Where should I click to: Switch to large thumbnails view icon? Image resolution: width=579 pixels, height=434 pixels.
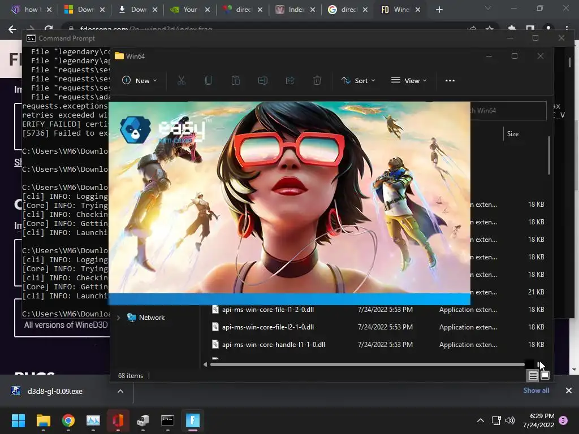545,376
